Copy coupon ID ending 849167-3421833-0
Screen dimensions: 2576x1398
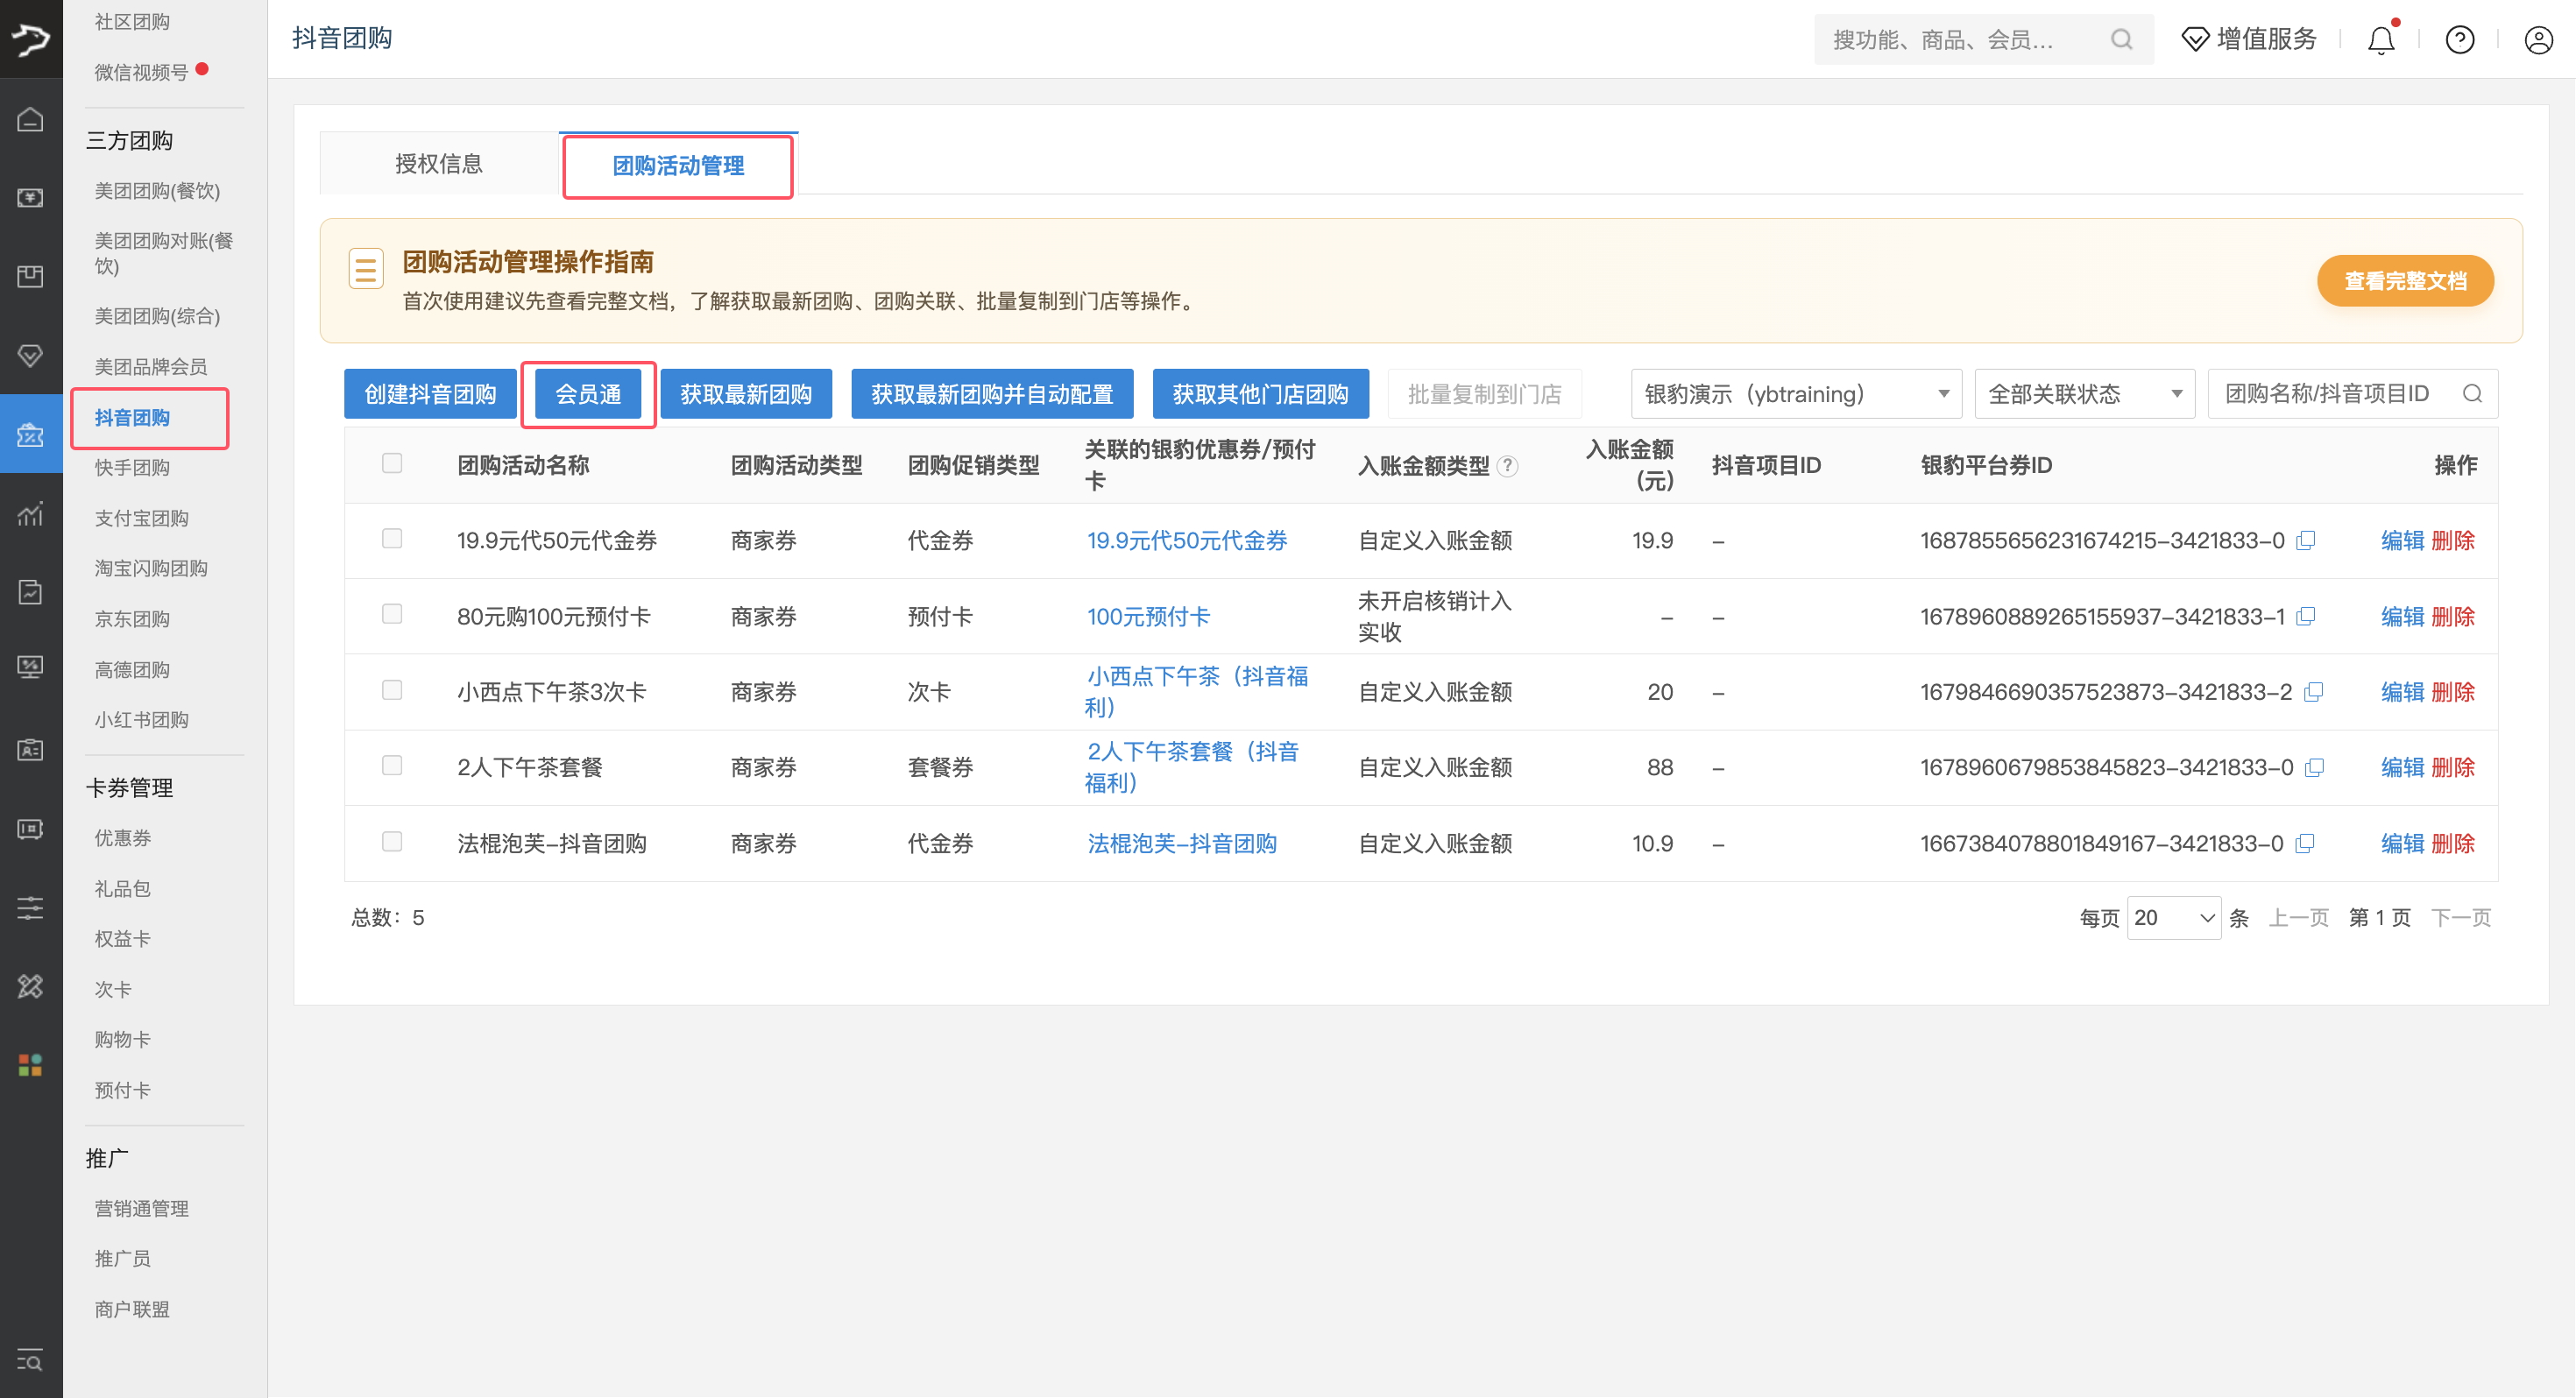click(x=2305, y=843)
